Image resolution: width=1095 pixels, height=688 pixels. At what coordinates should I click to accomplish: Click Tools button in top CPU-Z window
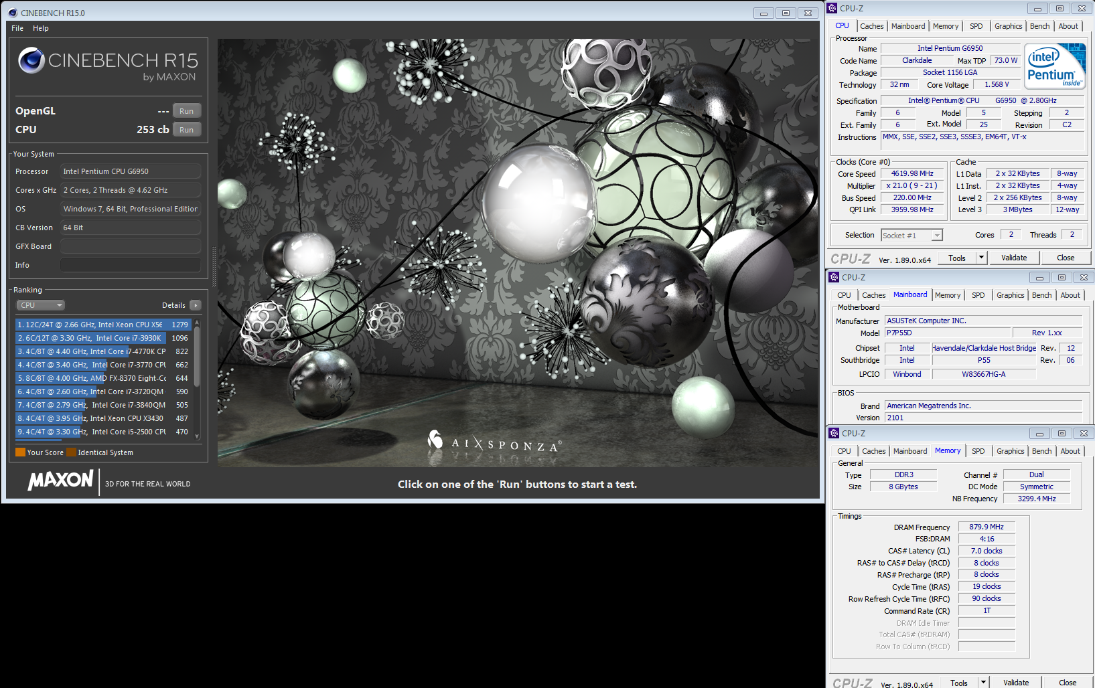point(957,258)
